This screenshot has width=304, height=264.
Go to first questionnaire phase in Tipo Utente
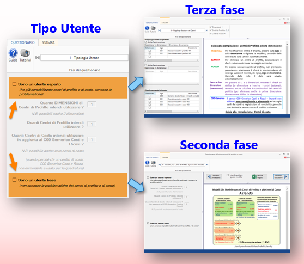pos(38,58)
